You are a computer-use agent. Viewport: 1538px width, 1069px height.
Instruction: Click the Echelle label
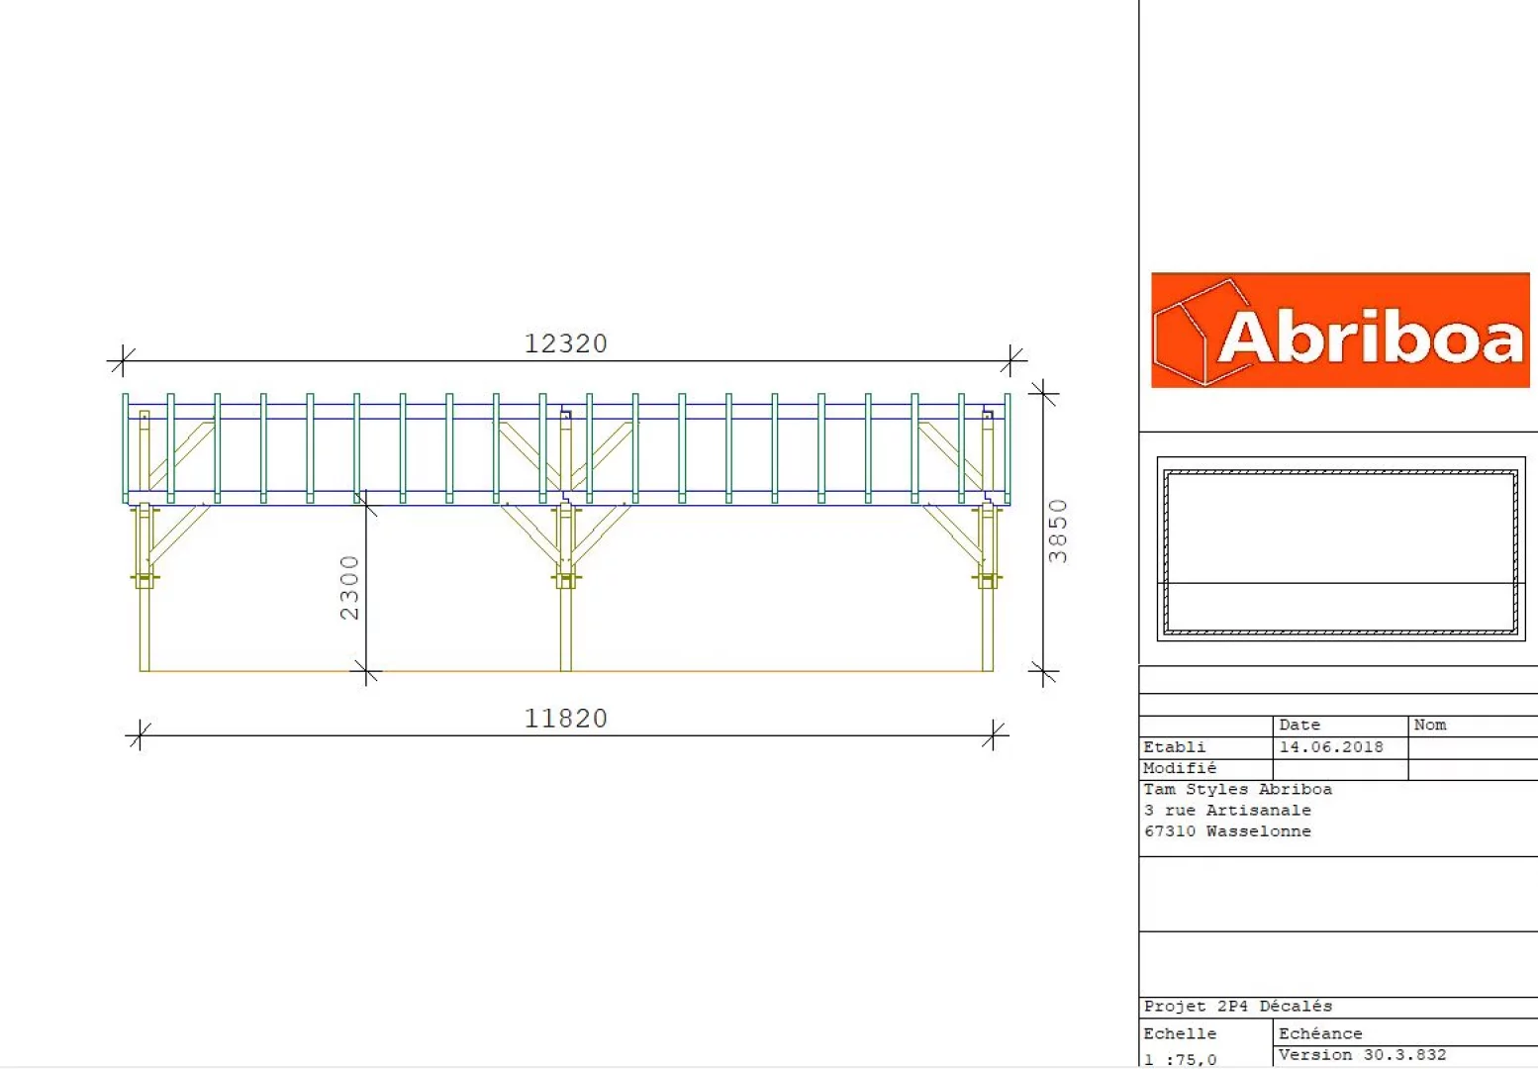point(1180,1033)
